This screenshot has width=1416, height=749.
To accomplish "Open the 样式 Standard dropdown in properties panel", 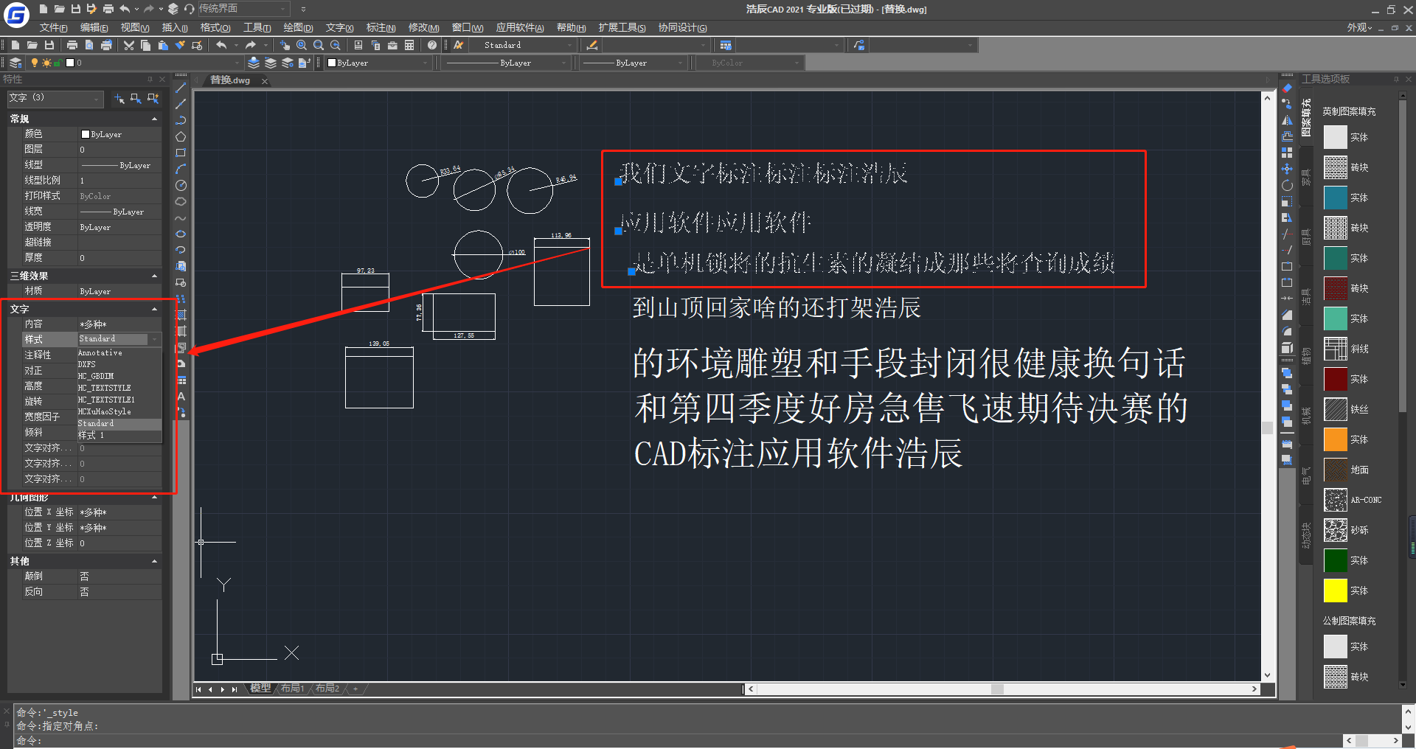I will pos(154,338).
